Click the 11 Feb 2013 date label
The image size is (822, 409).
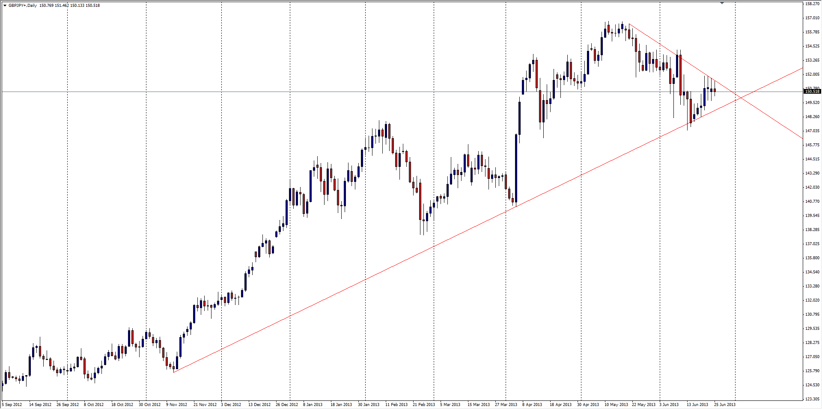396,405
